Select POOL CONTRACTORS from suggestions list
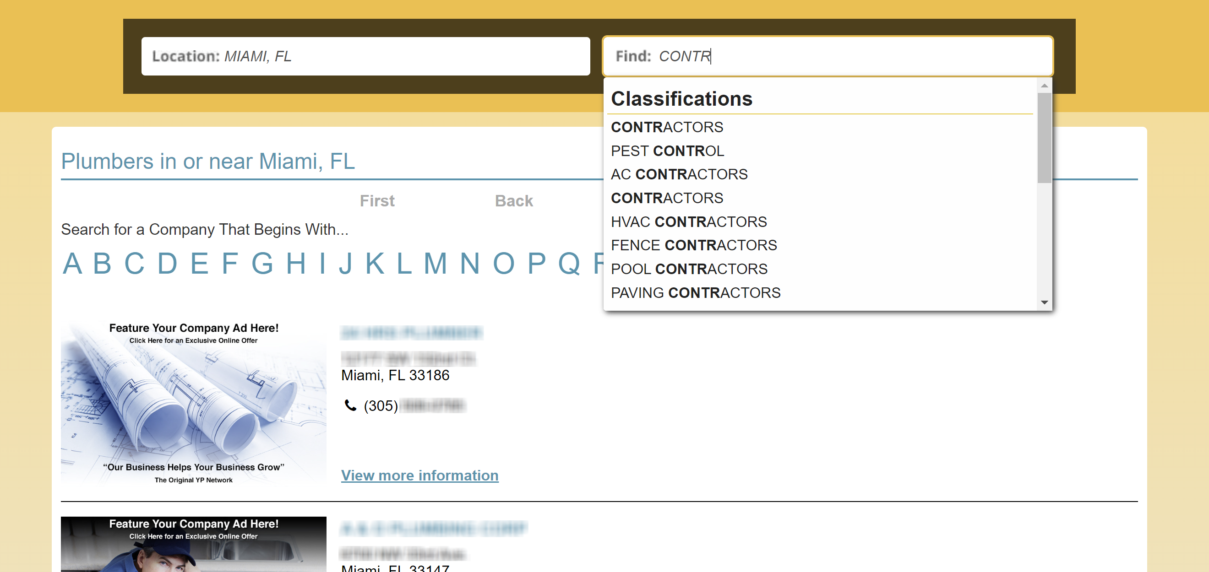1209x572 pixels. 689,268
